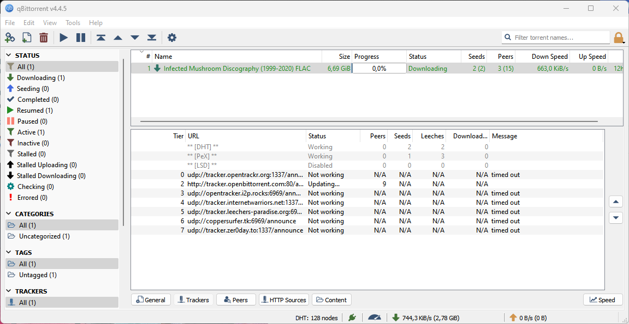Image resolution: width=629 pixels, height=324 pixels.
Task: Collapse the CATEGORIES section
Action: (9, 214)
